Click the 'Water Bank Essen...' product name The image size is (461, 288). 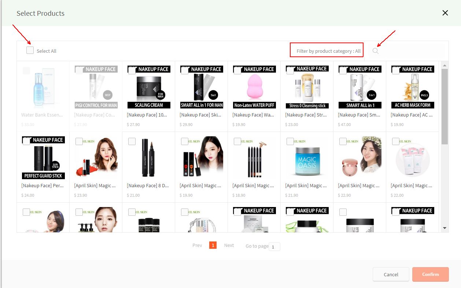pyautogui.click(x=42, y=115)
